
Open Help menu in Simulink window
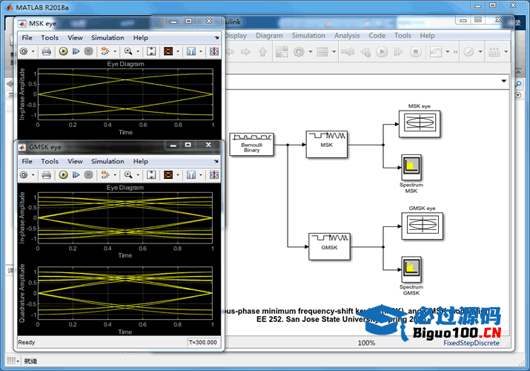coord(427,36)
